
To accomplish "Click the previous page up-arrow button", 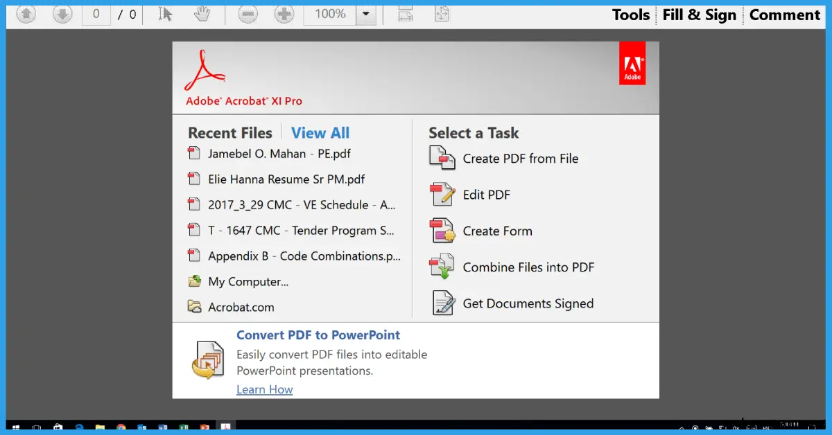I will click(26, 14).
